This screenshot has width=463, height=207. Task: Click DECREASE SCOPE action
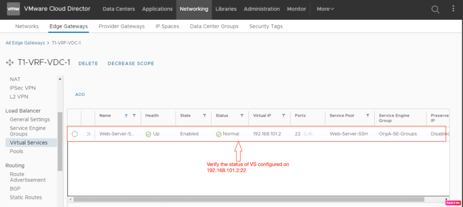131,64
